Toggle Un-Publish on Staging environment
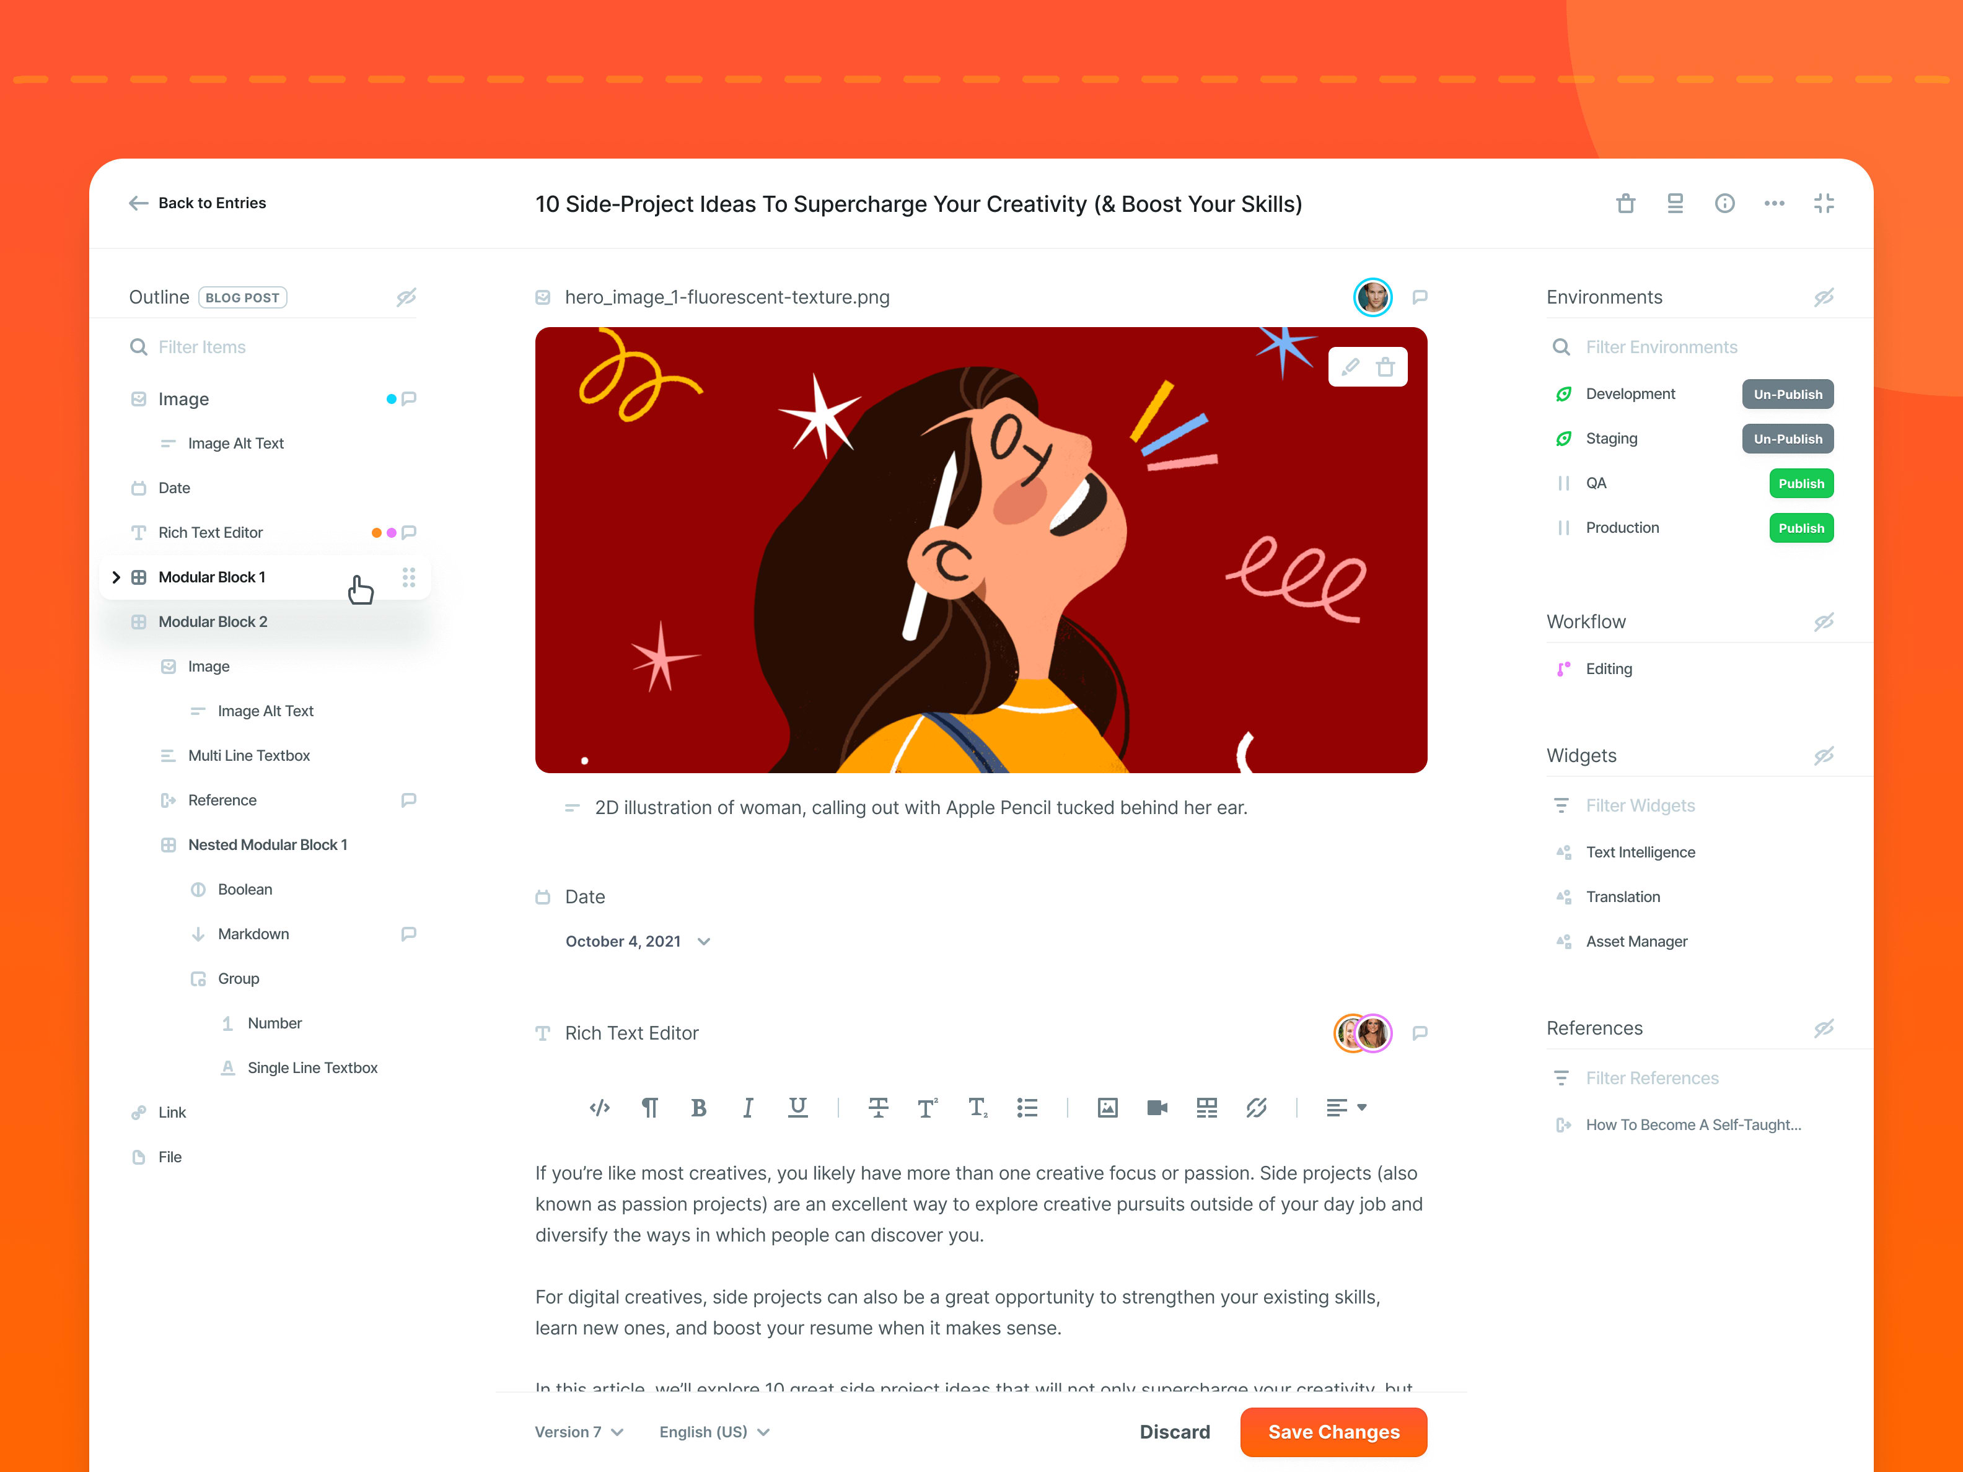This screenshot has height=1472, width=1963. (x=1785, y=437)
